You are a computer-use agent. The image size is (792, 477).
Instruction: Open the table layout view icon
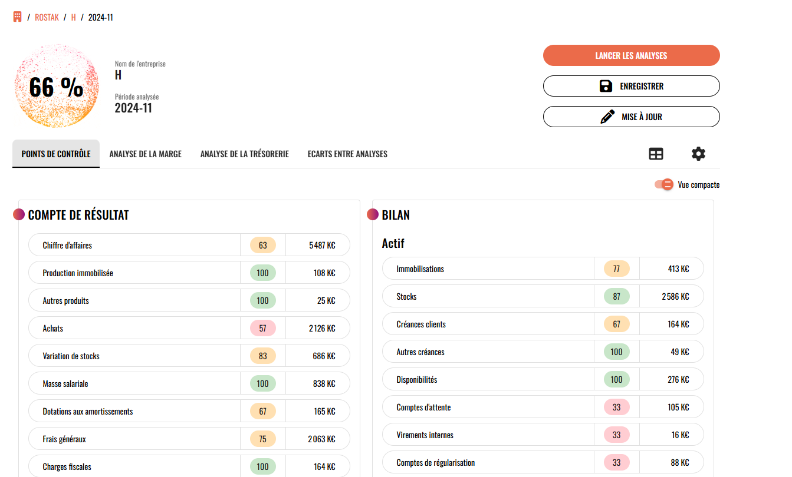656,154
